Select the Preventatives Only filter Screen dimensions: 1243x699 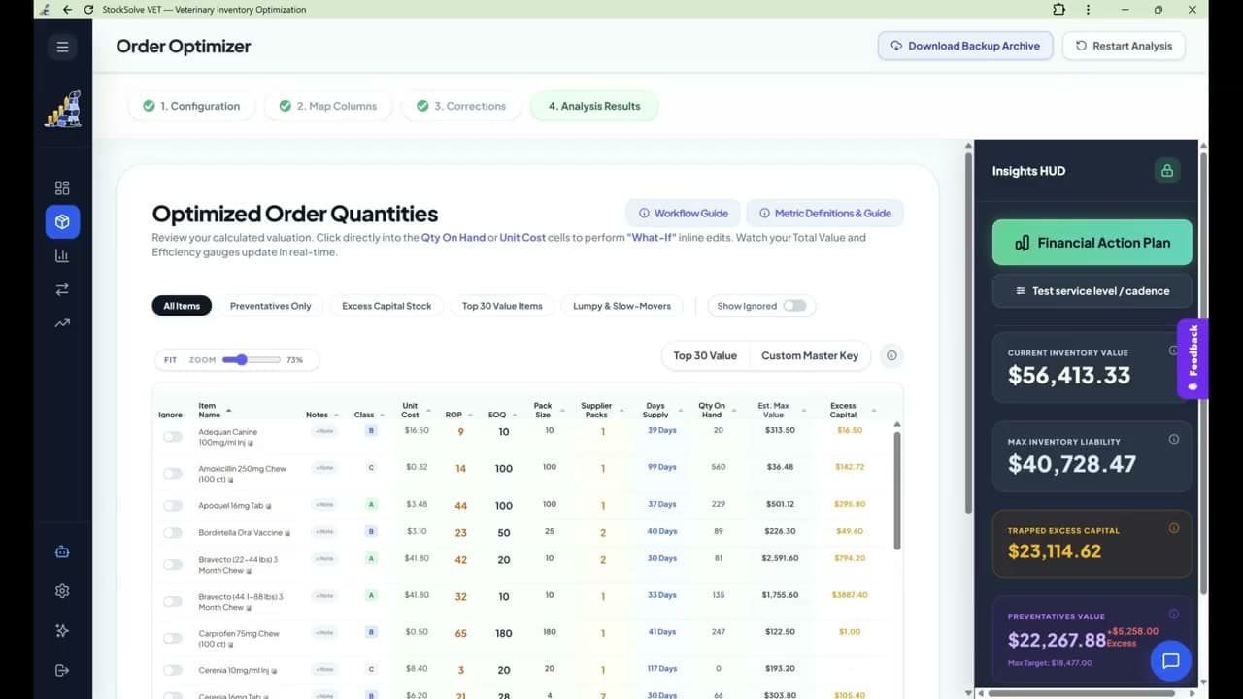point(271,306)
